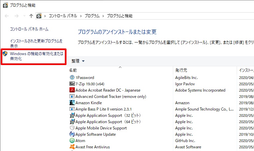The width and height of the screenshot is (254, 151).
Task: Select Apple Software Update entry
Action: point(95,134)
